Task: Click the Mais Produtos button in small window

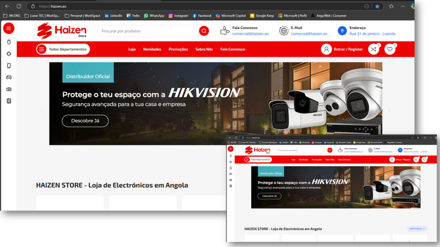Action: pyautogui.click(x=417, y=229)
